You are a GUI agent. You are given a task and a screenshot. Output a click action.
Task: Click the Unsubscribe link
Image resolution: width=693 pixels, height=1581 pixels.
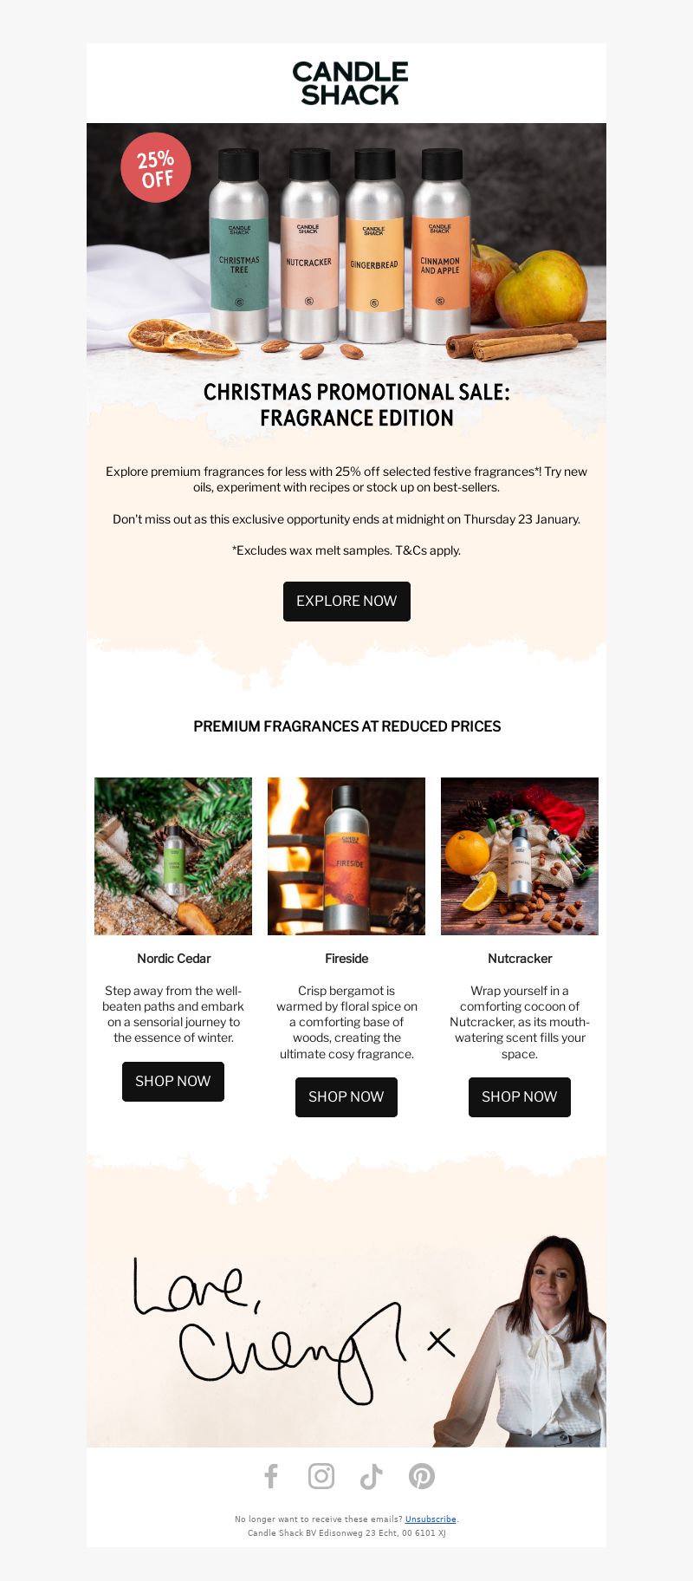(431, 1519)
